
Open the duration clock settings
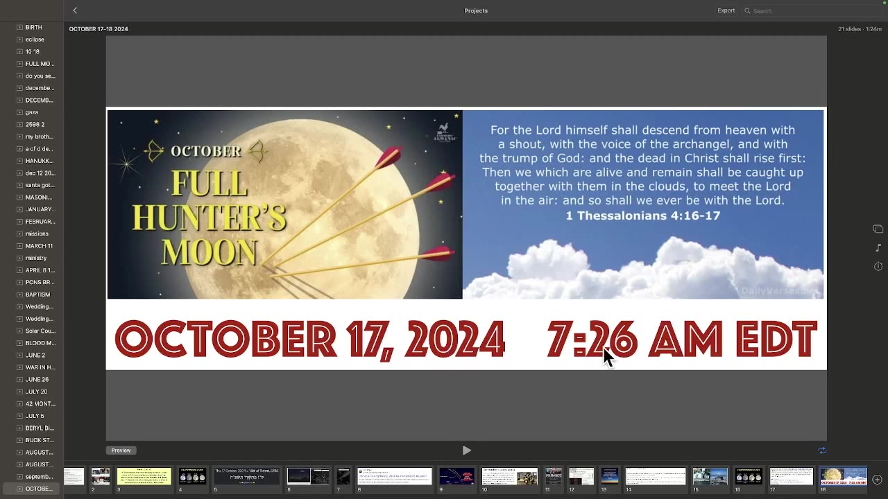[878, 266]
